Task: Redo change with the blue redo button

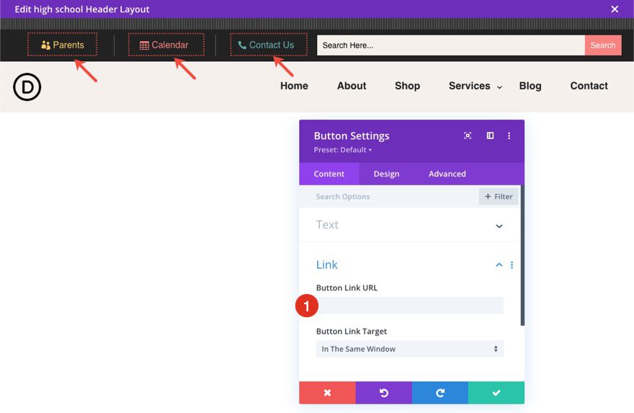Action: [439, 393]
